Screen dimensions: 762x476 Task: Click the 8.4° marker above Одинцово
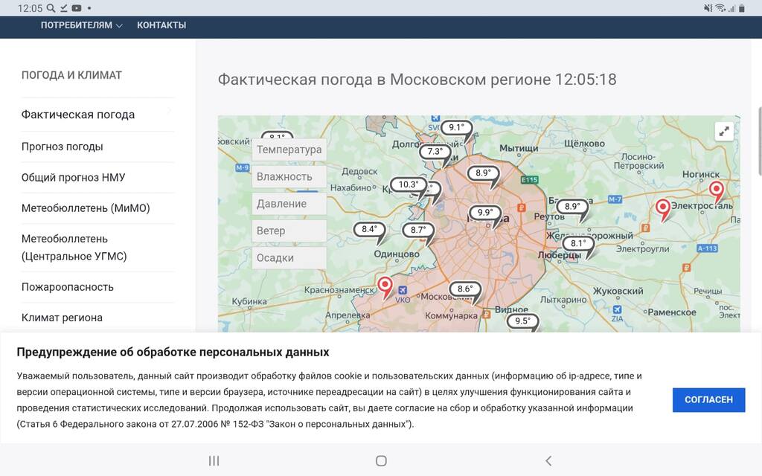(369, 230)
